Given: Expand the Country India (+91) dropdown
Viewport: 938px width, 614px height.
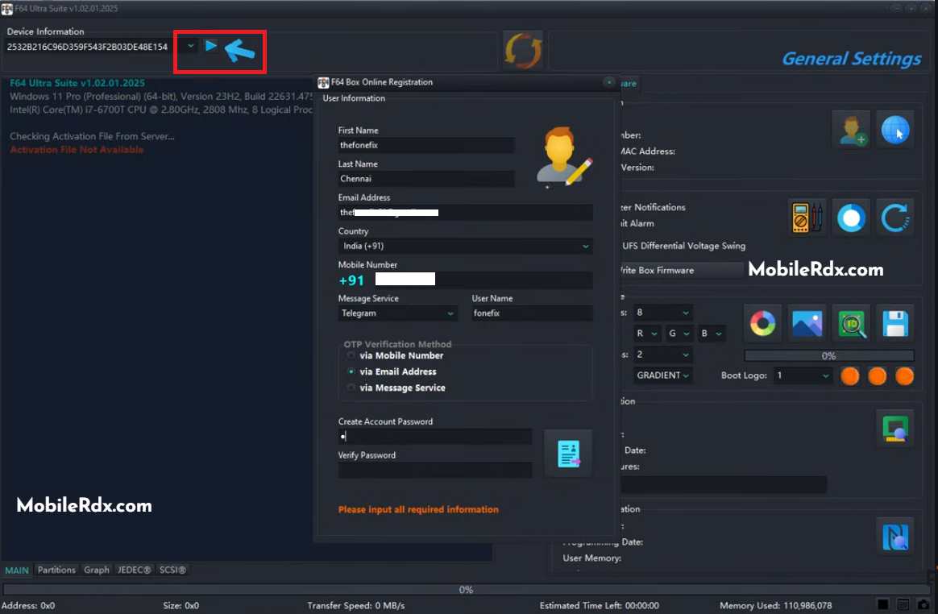Looking at the screenshot, I should coord(466,246).
